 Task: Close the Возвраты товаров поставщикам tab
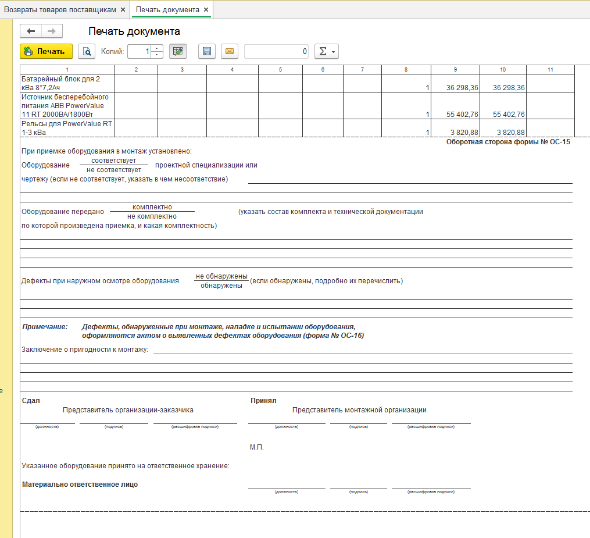[123, 10]
